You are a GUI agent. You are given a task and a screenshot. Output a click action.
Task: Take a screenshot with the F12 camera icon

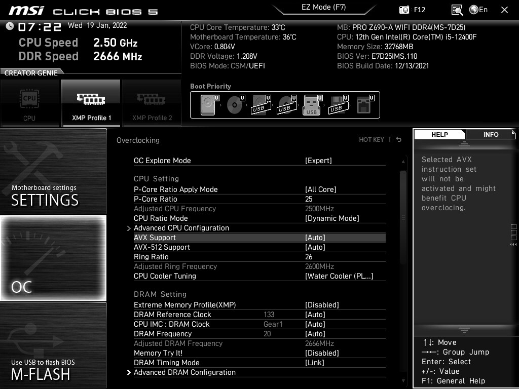pyautogui.click(x=404, y=10)
